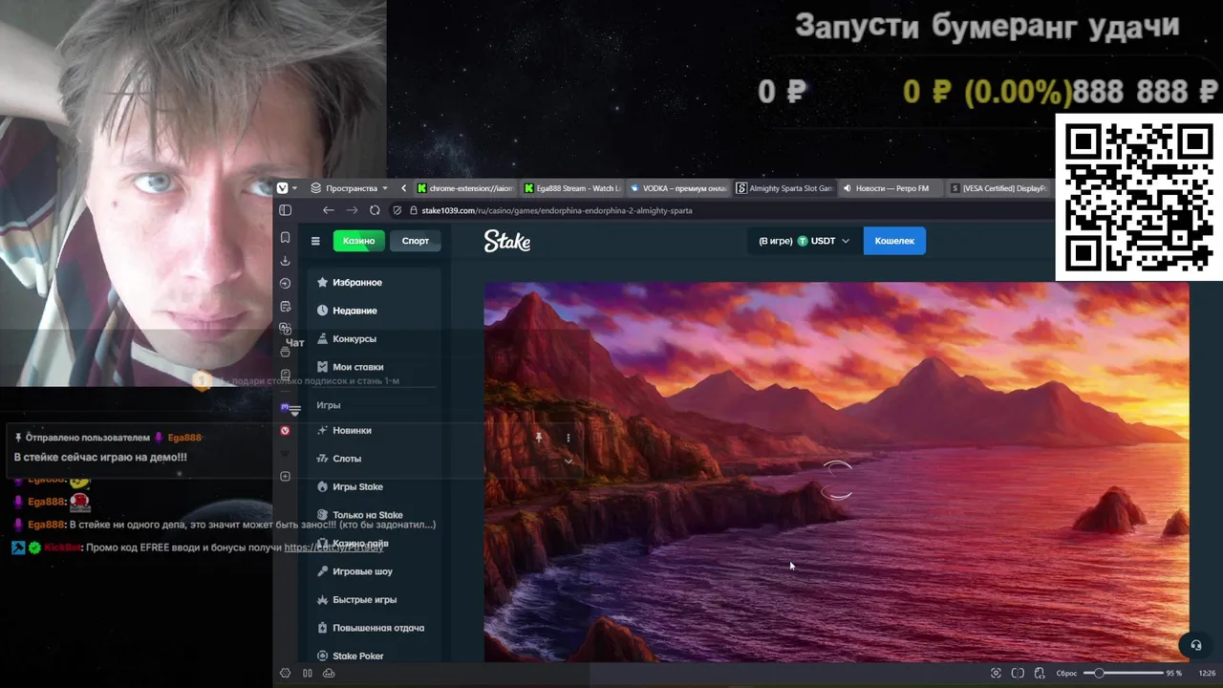Open Bookmarks panel in sidebar
The width and height of the screenshot is (1223, 688).
(x=285, y=238)
